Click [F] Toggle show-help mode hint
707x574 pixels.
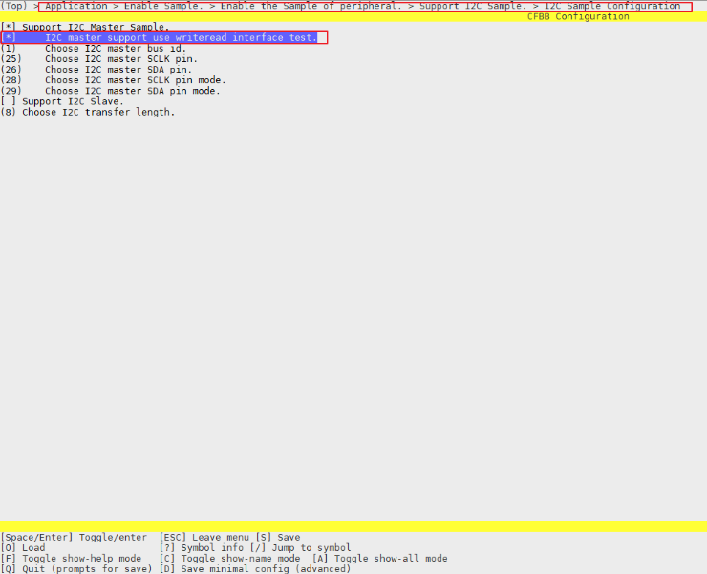pos(72,559)
